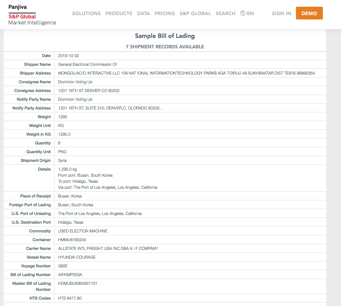Click voyage number 082E

pyautogui.click(x=62, y=266)
